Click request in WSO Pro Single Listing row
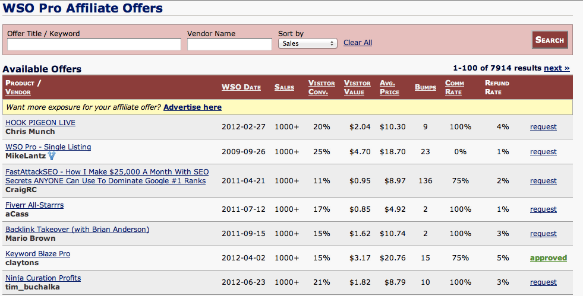 (543, 152)
